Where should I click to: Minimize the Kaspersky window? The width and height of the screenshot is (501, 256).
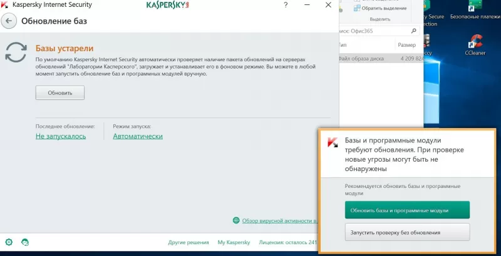(307, 5)
